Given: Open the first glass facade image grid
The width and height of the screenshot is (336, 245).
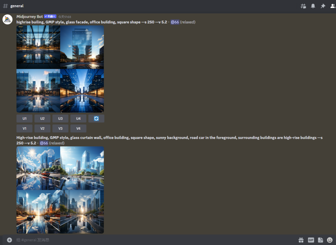Looking at the screenshot, I should [x=60, y=69].
